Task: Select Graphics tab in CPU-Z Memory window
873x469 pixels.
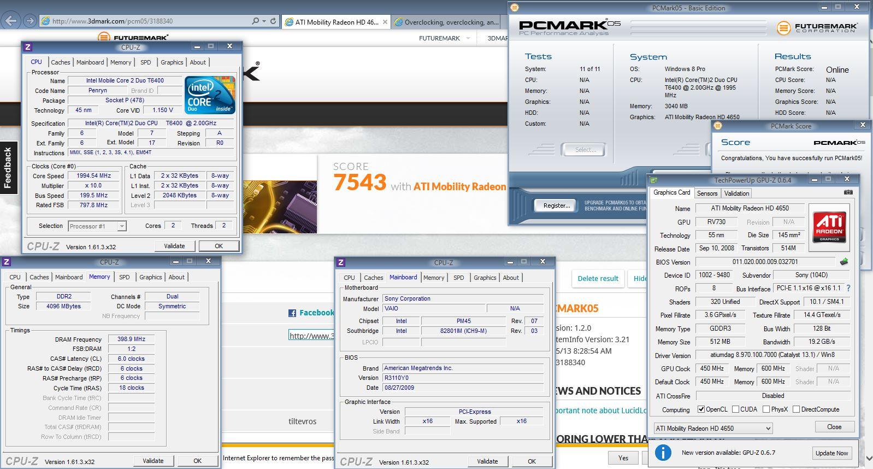Action: 151,277
